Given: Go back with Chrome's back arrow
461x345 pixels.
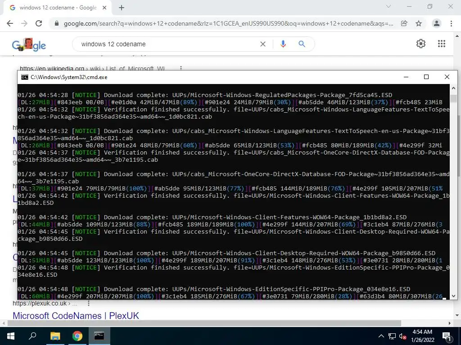Looking at the screenshot, I should [10, 23].
